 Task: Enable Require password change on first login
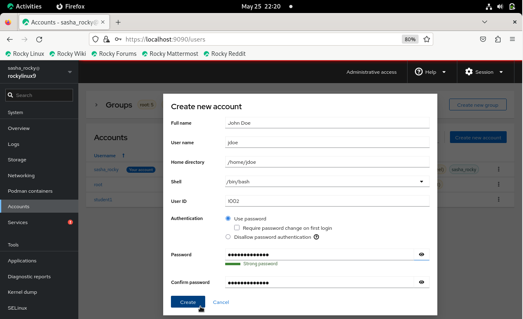pos(237,228)
